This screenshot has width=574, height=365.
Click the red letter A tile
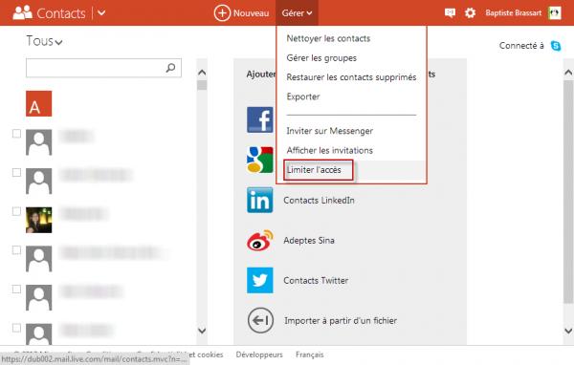pyautogui.click(x=39, y=103)
